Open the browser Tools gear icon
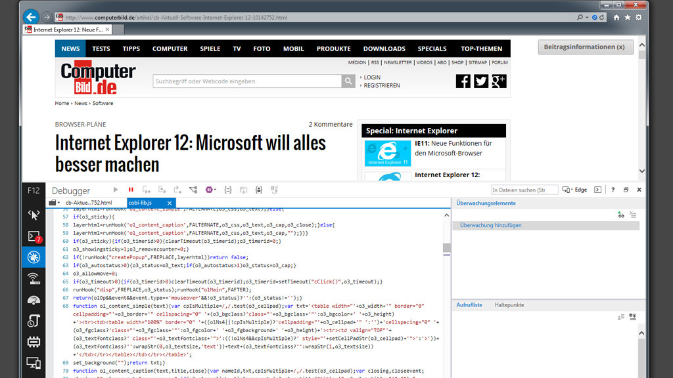The image size is (673, 378). pyautogui.click(x=639, y=17)
